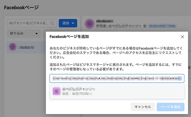191x117 pixels.
Task: Open the blurred blue link in the page detail header
Action: pos(162,26)
